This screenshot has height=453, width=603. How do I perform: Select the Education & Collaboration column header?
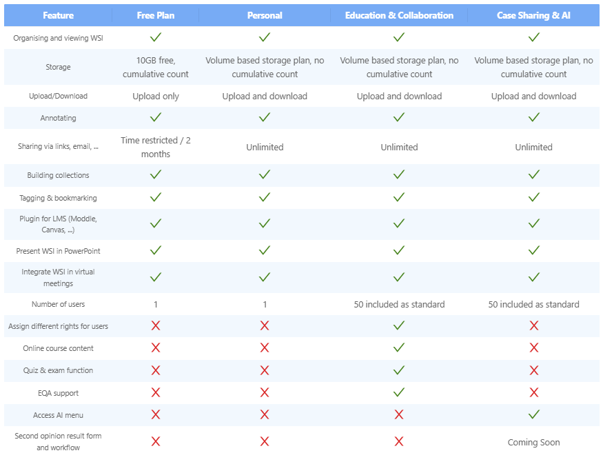pyautogui.click(x=399, y=15)
